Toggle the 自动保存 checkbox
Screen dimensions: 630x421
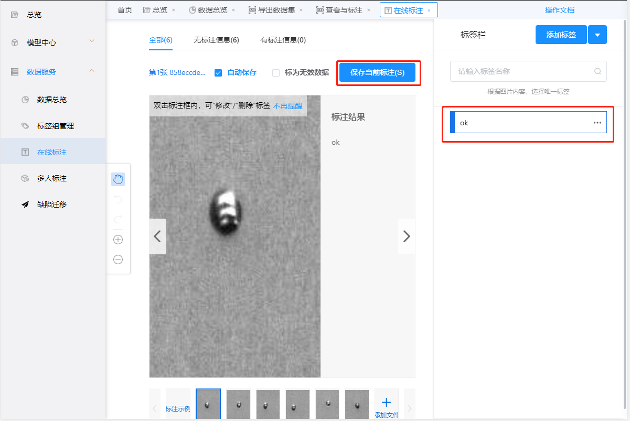point(218,73)
